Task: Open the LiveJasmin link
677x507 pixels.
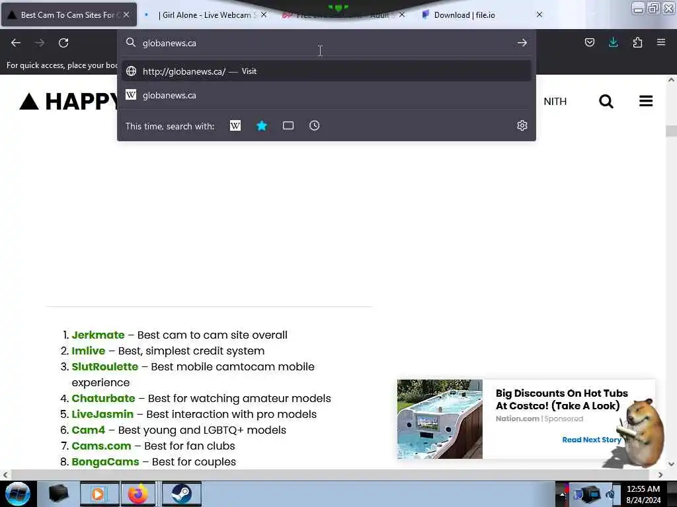Action: (x=102, y=415)
